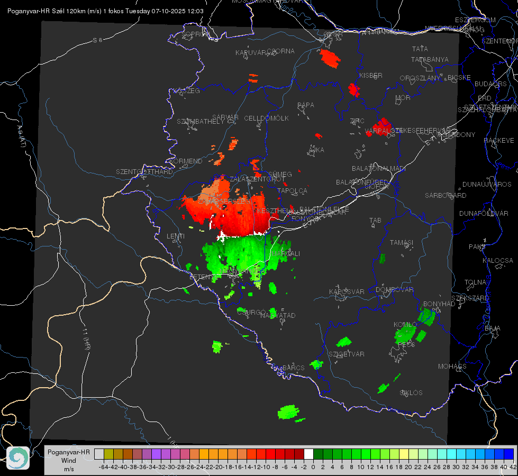Click the KALOCSA city label

tap(498, 261)
